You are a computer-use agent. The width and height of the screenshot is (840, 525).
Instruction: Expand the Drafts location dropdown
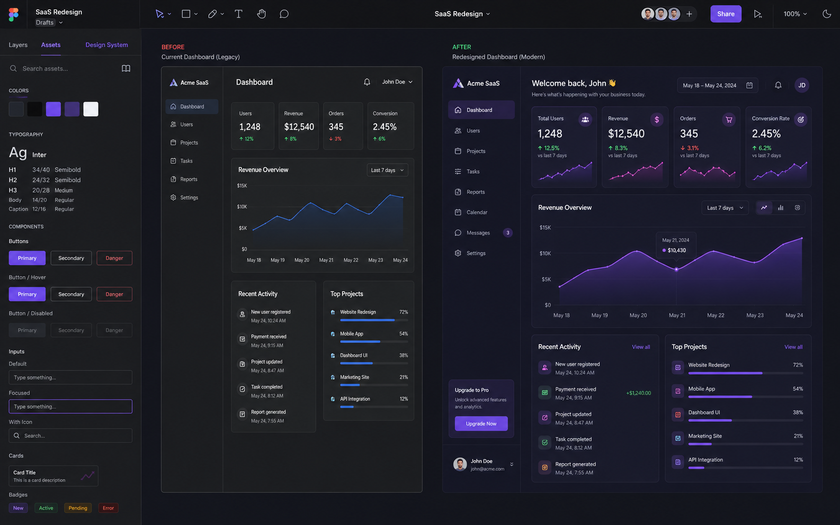pyautogui.click(x=49, y=22)
